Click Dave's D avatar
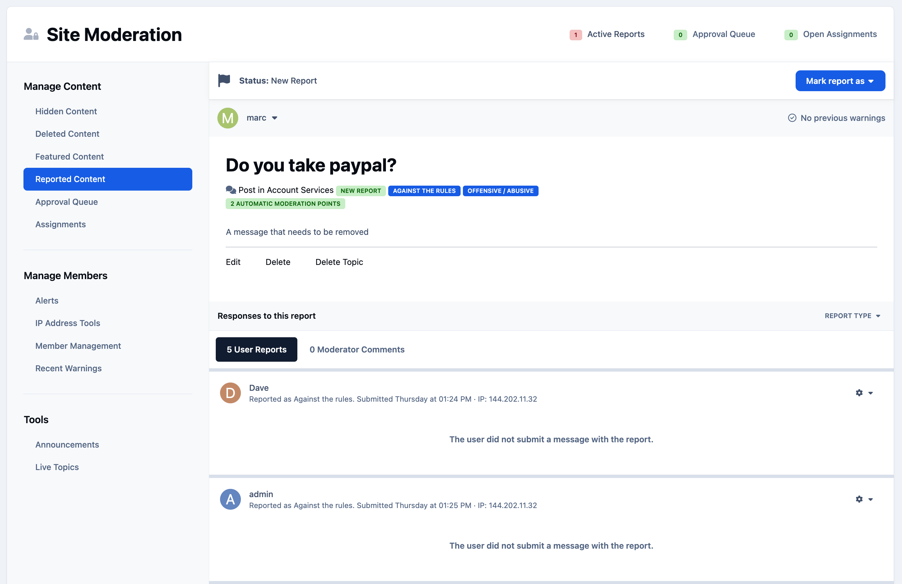Screen dimensions: 902x584 click(230, 393)
